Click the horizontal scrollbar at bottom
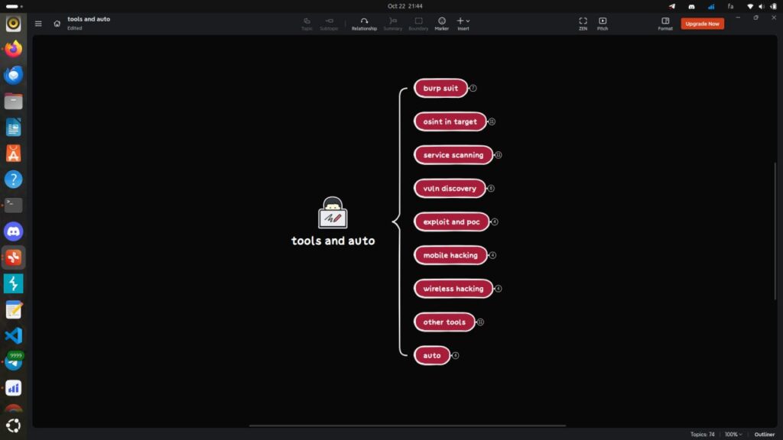This screenshot has width=783, height=440. pyautogui.click(x=407, y=425)
